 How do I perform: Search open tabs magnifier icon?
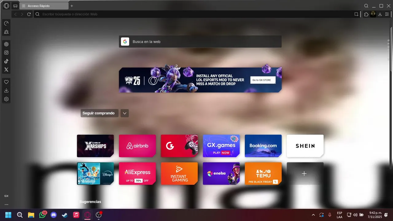(366, 6)
